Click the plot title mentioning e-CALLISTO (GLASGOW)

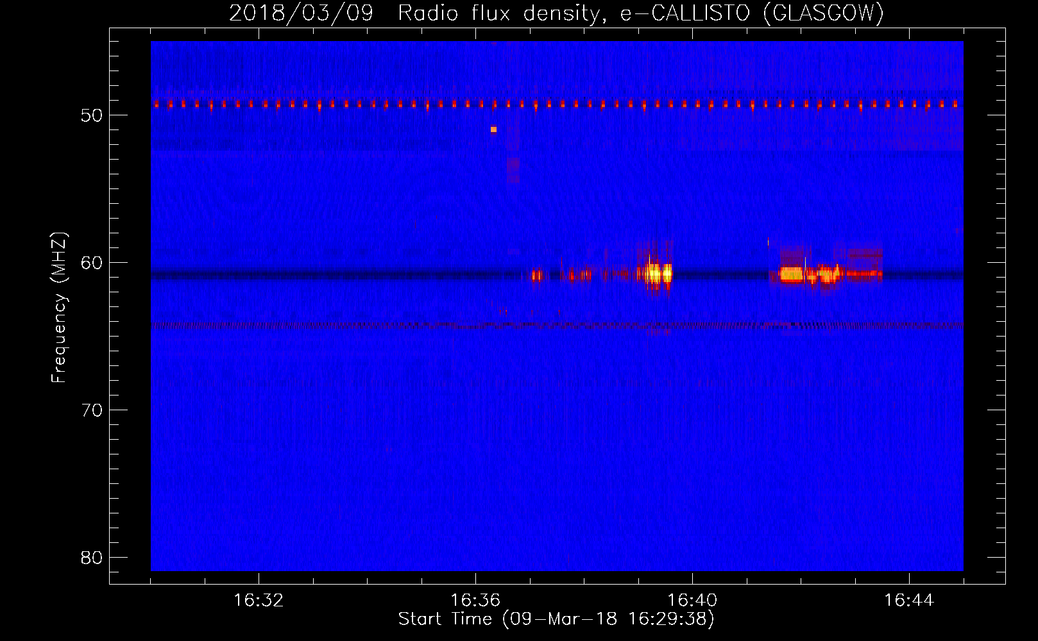556,13
